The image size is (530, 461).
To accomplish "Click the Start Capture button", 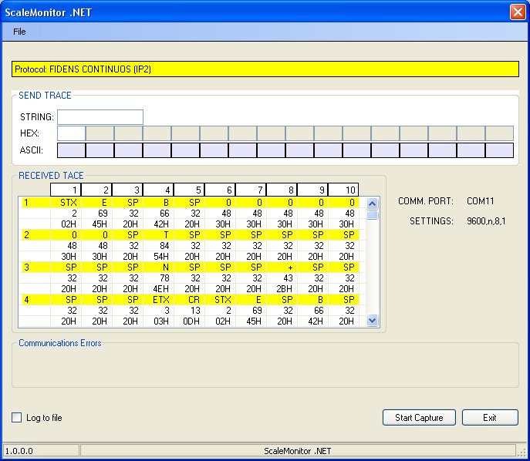I will tap(419, 417).
